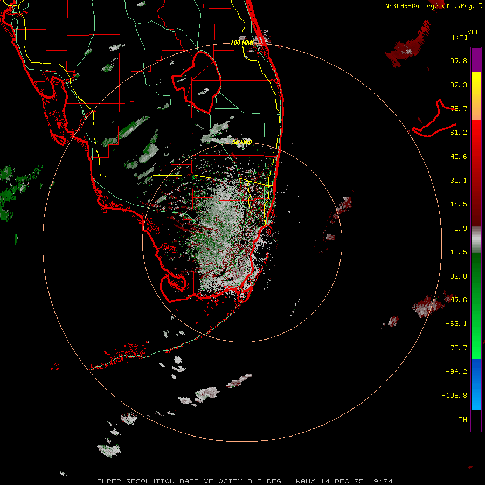Click the -78.7 value on velocity scale

pyautogui.click(x=456, y=348)
